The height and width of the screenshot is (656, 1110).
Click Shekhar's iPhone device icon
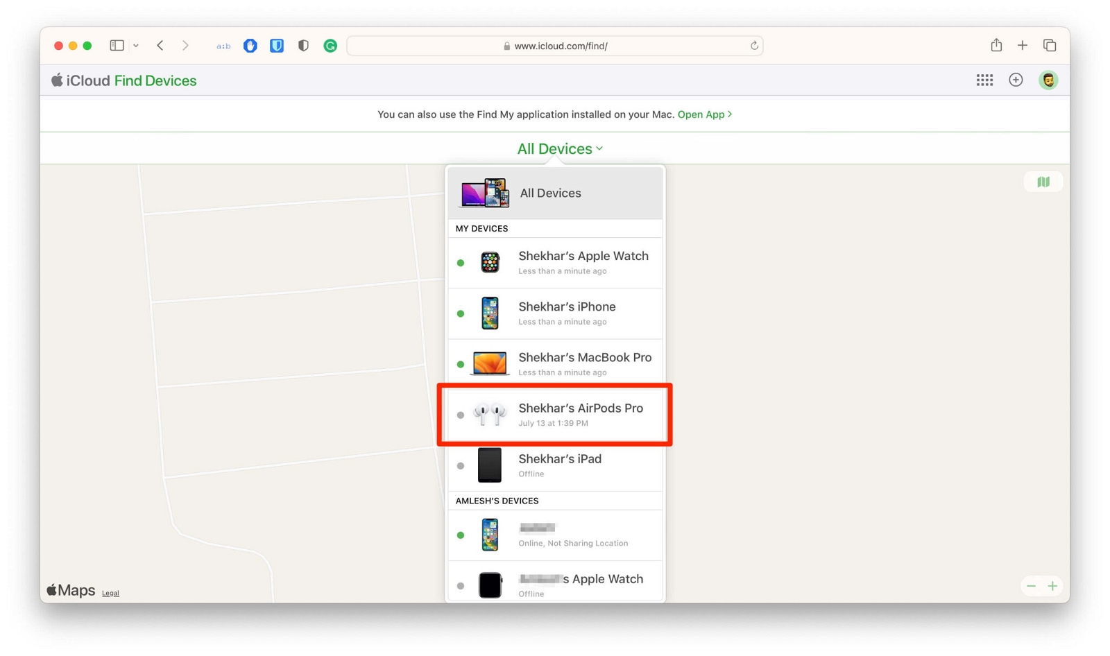coord(490,313)
